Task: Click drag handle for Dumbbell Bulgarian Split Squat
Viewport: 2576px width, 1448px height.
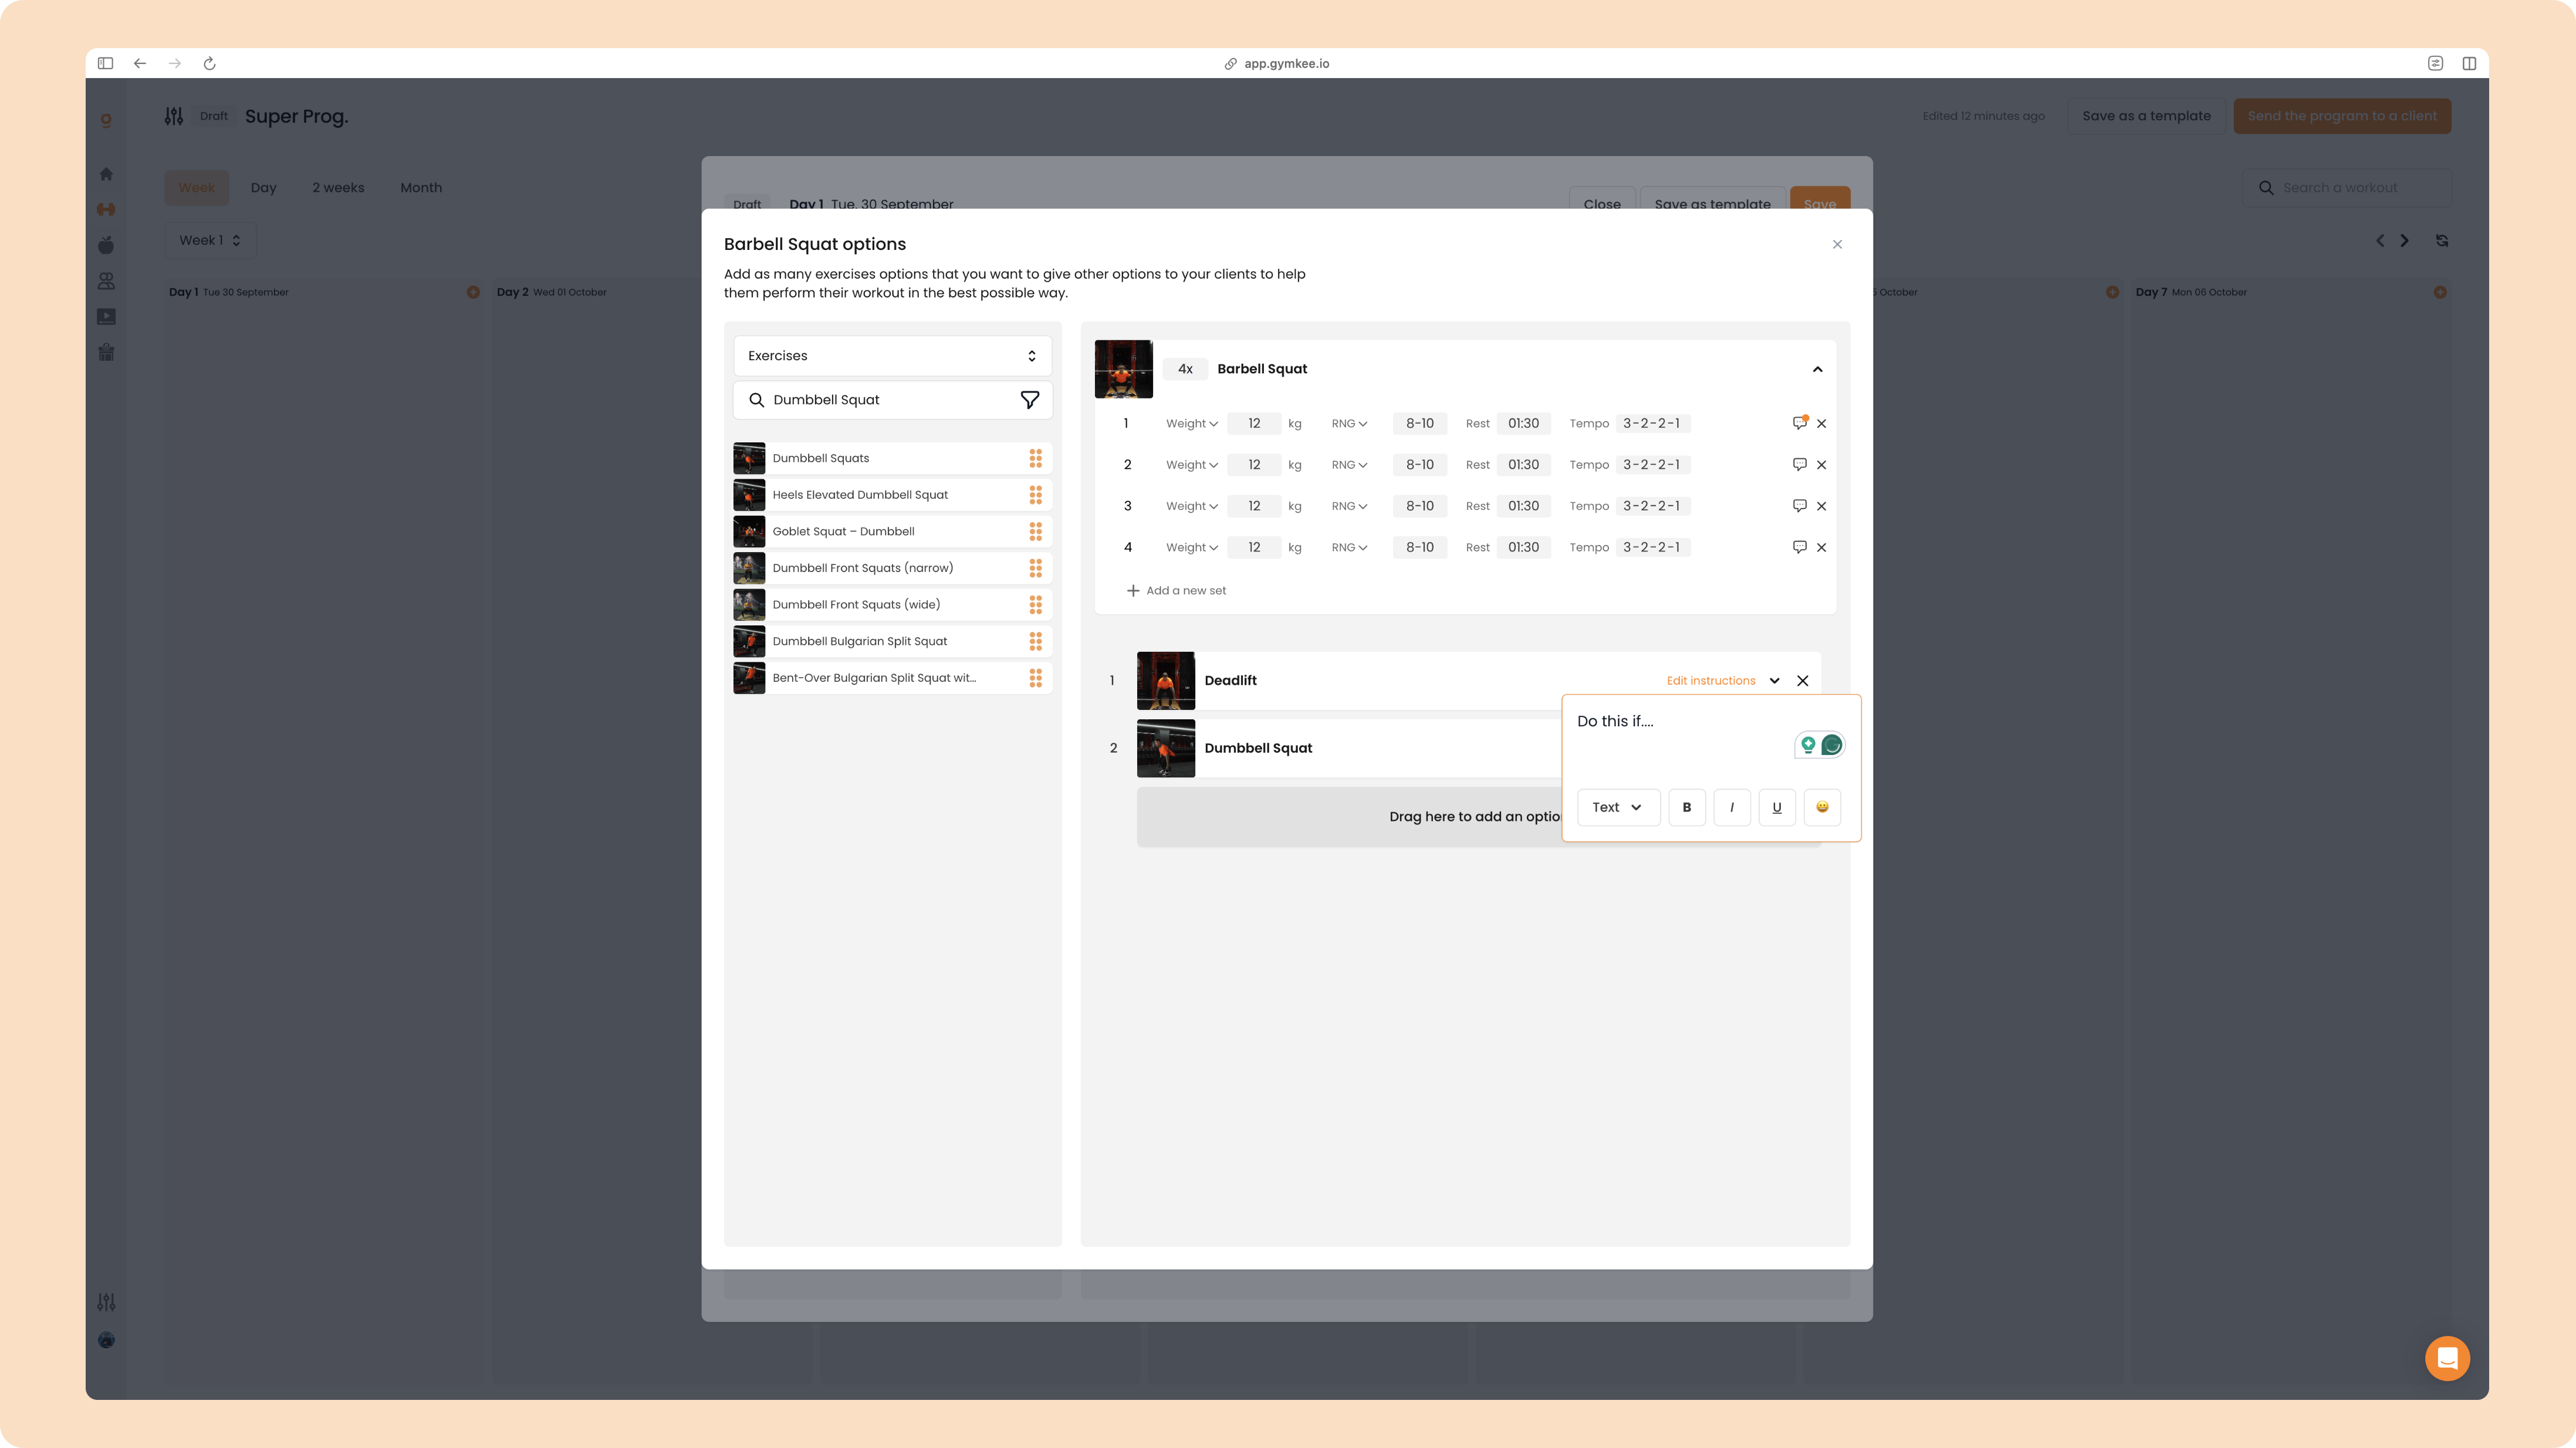Action: click(x=1035, y=641)
